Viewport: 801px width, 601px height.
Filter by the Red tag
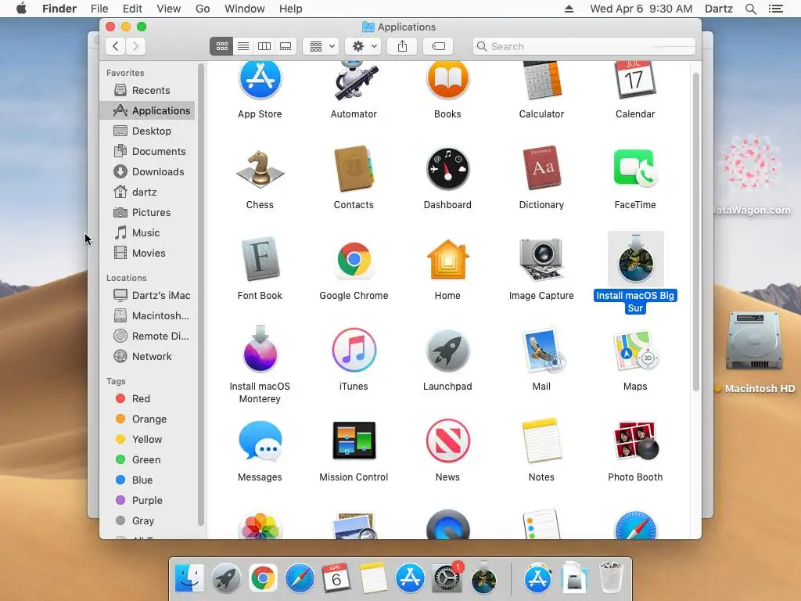[x=147, y=398]
